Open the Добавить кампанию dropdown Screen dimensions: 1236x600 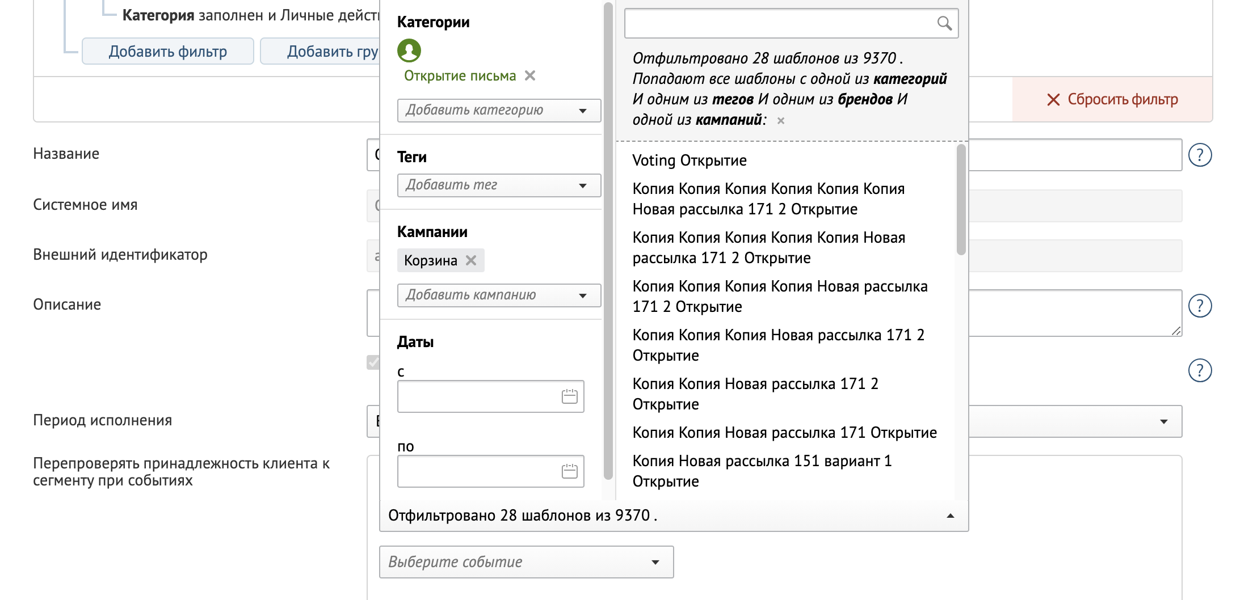click(x=499, y=295)
